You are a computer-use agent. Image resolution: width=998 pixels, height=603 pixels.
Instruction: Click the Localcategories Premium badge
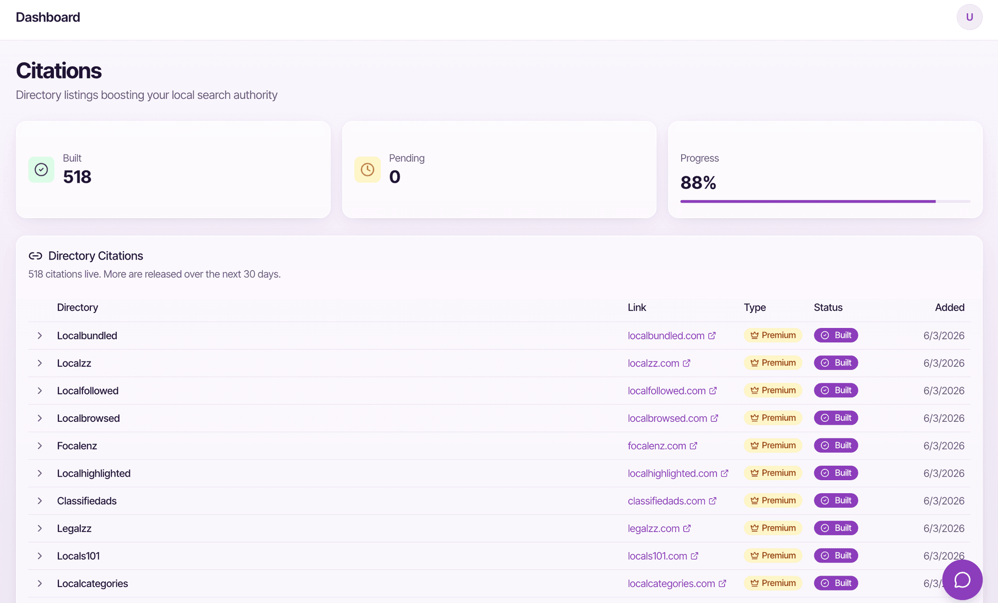(x=773, y=583)
